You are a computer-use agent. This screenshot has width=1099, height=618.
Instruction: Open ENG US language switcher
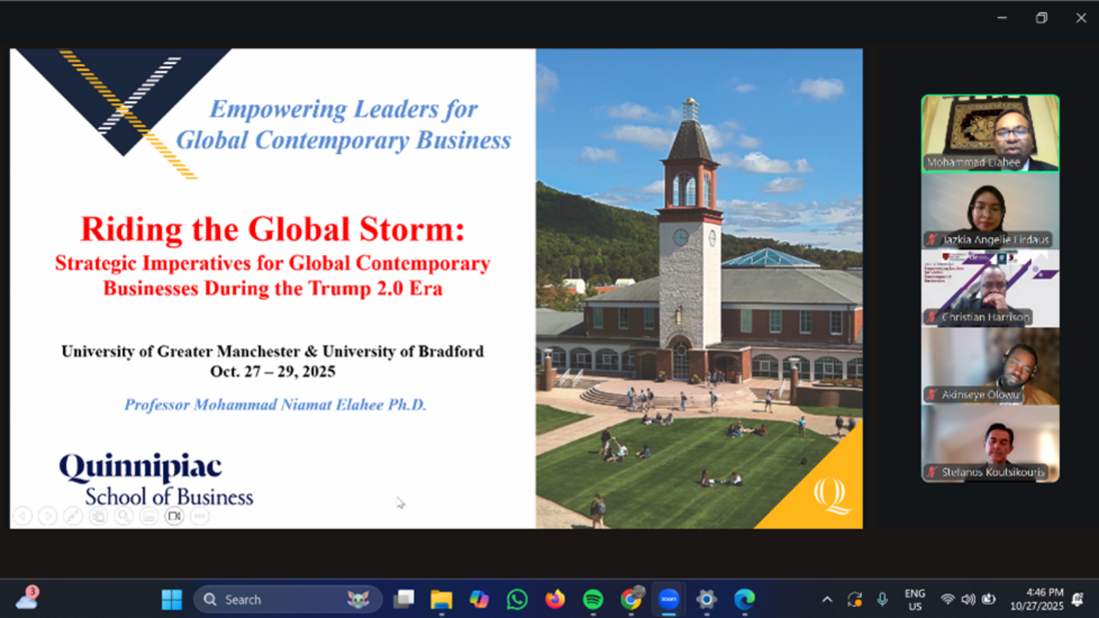tap(915, 599)
